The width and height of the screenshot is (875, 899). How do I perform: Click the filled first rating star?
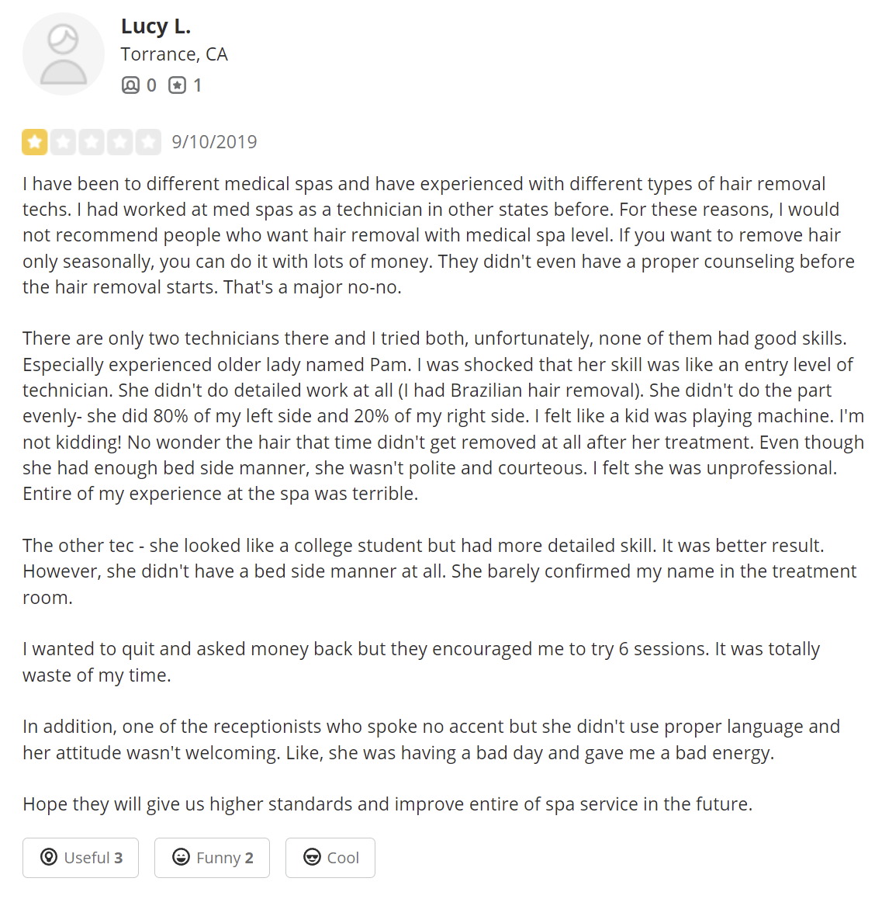[35, 141]
